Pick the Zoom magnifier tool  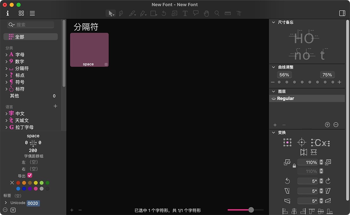pos(217,13)
